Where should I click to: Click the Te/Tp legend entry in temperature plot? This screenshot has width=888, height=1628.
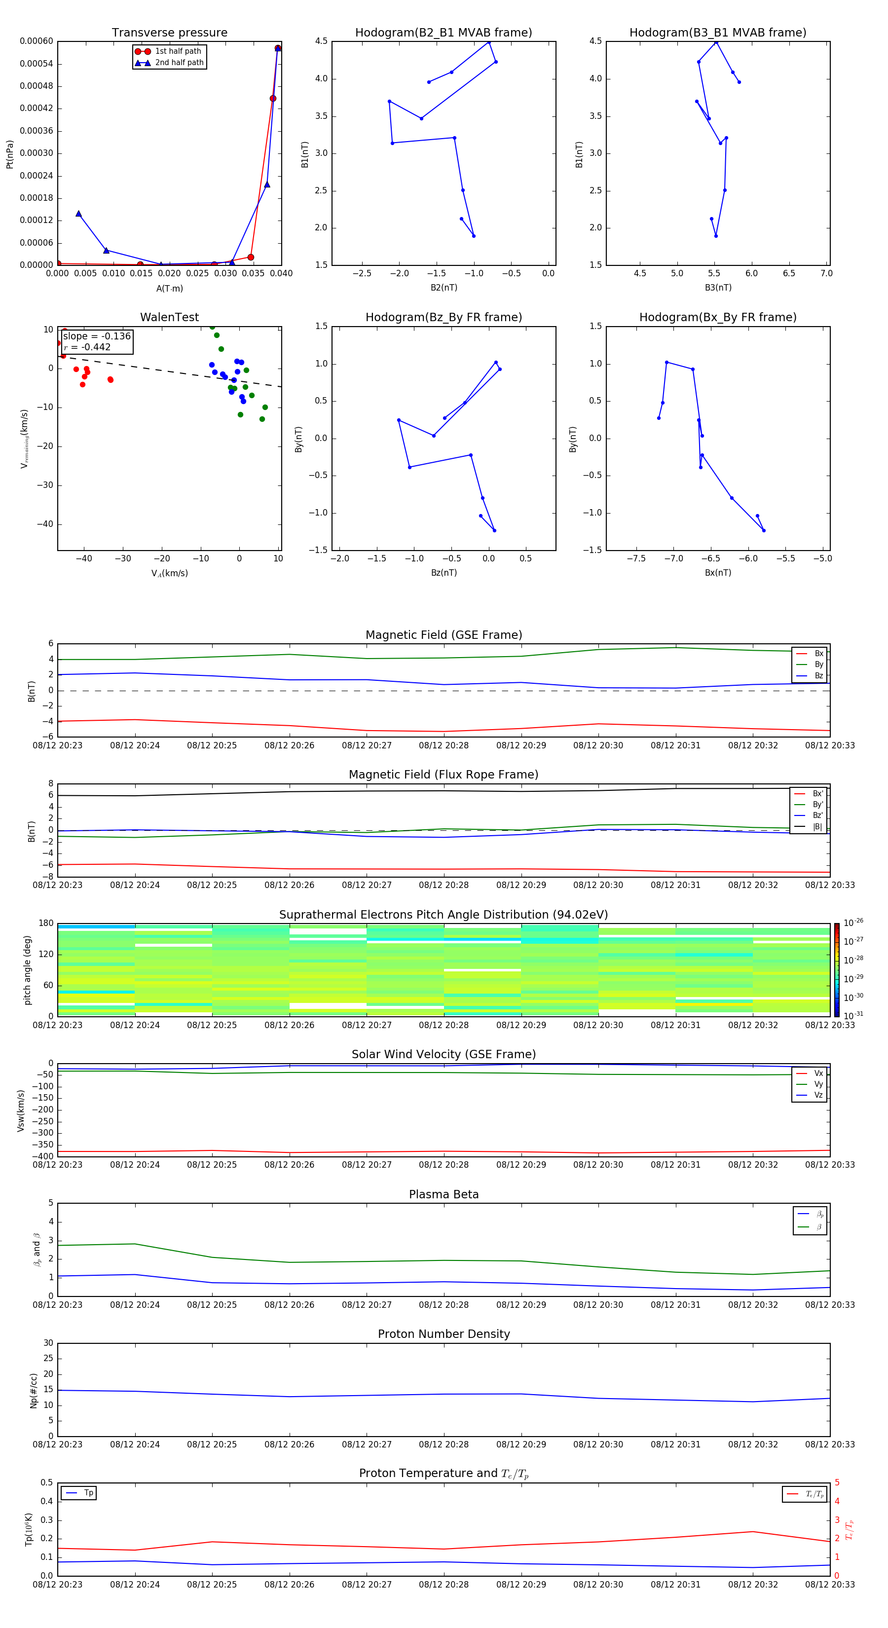coord(805,1494)
